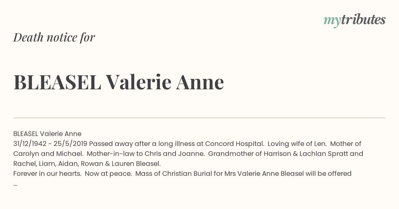Click the line 'Rachel, Liam, Aidan, Rowan & Lauren Bleasel'

pos(87,164)
